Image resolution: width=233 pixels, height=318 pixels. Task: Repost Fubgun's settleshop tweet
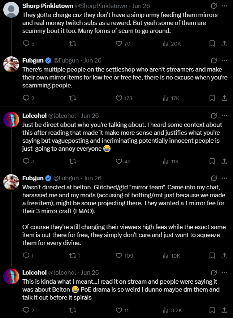click(73, 98)
